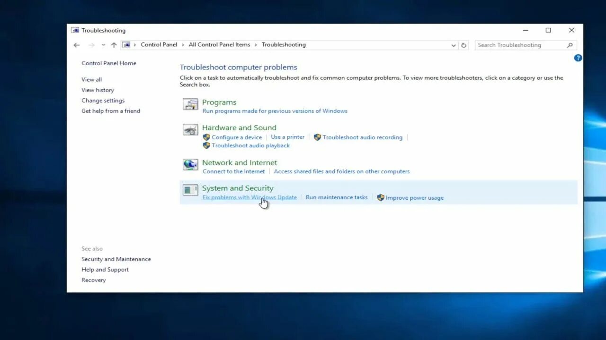Open help via the blue question mark icon
This screenshot has width=606, height=340.
(x=578, y=58)
